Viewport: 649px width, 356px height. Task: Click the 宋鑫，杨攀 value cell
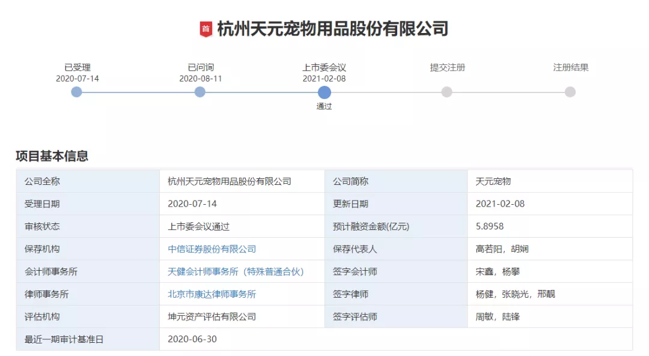coord(550,271)
